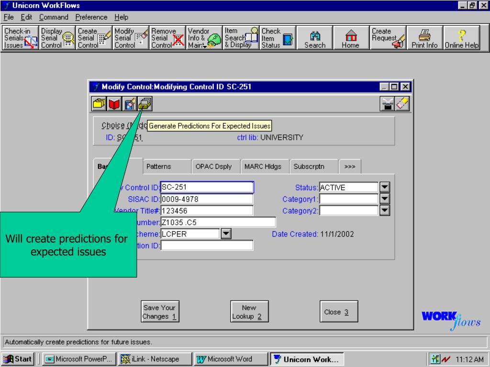Screen dimensions: 490x367
Task: Expand the Category2 dropdown arrow
Action: pos(385,211)
